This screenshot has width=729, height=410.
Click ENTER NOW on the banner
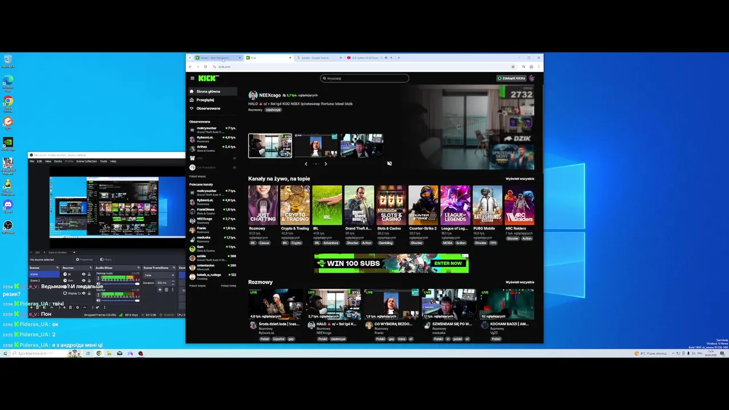[x=448, y=263]
